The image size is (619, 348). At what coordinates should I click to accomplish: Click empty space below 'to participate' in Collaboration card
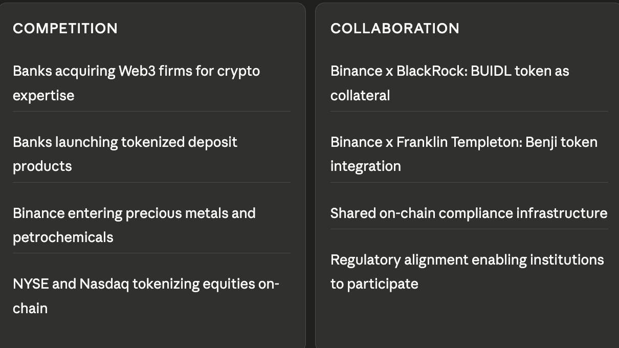(x=467, y=320)
